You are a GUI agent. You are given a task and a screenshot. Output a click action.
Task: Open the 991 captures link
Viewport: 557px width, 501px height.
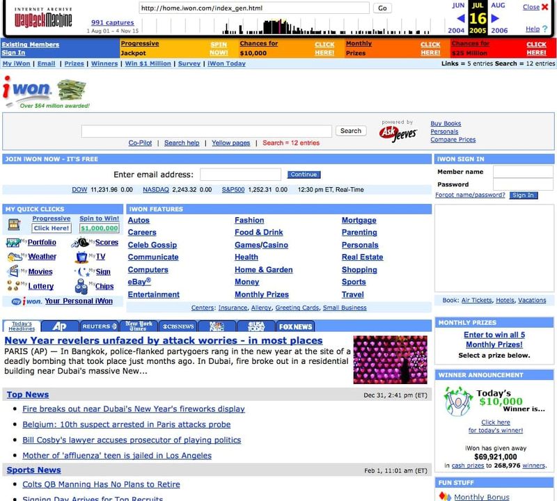[x=113, y=22]
